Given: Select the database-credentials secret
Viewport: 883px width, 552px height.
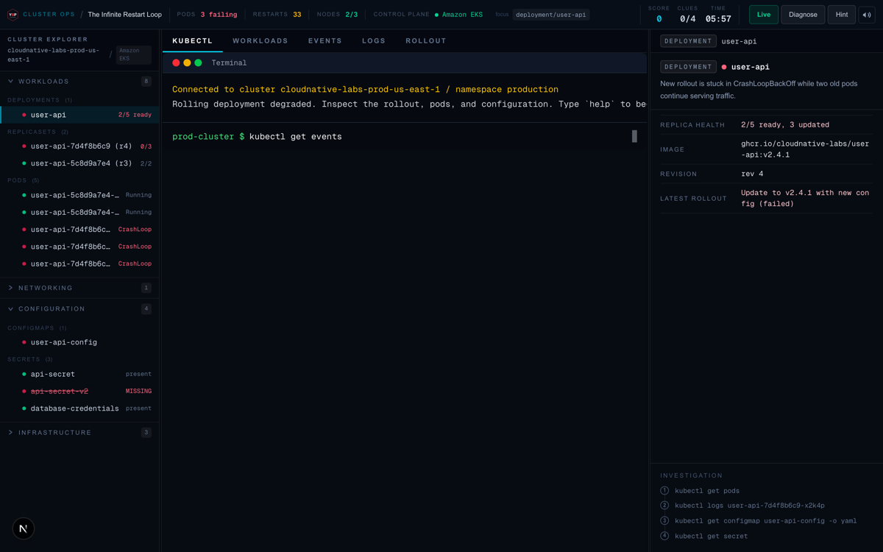Looking at the screenshot, I should [x=79, y=408].
